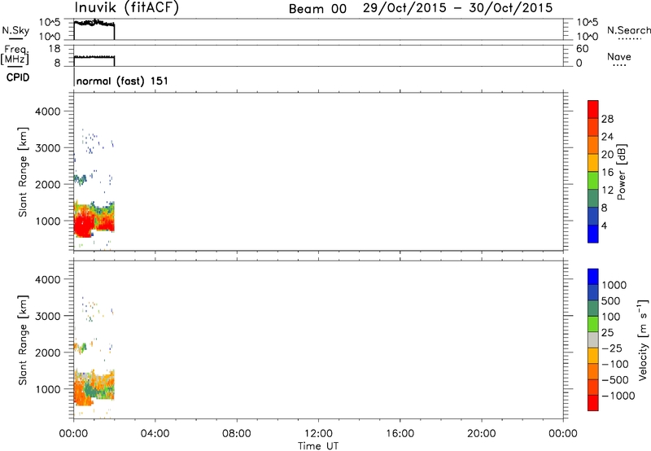Click the '04:00' time axis label
651x451 pixels.
pos(155,434)
